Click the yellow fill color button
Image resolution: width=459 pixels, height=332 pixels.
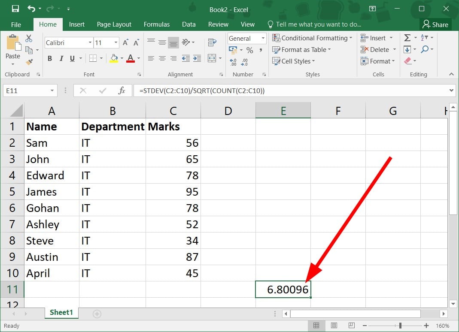(x=114, y=58)
